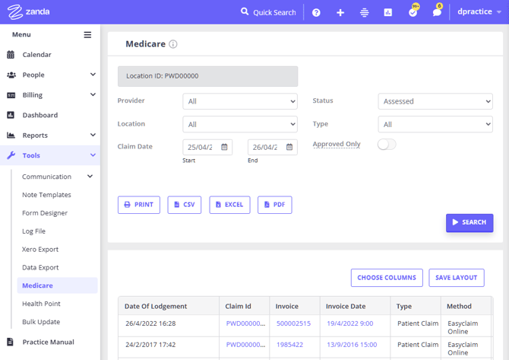Click the chart report icon in header

[x=388, y=12]
